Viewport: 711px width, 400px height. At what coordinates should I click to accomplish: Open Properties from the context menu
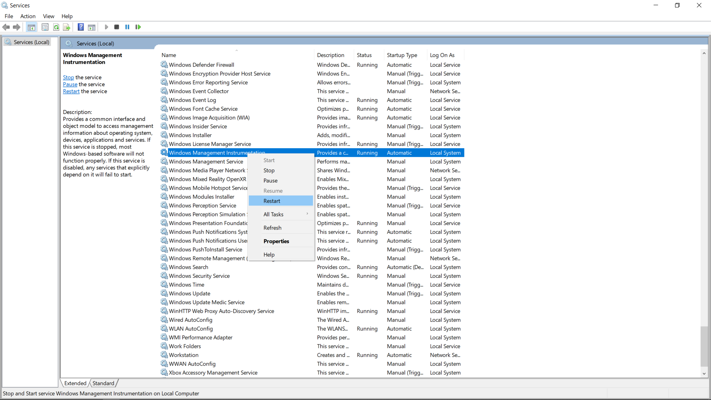(x=281, y=241)
